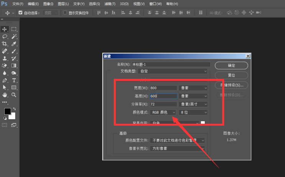
Task: Select the Gradient tool
Action: (14, 66)
